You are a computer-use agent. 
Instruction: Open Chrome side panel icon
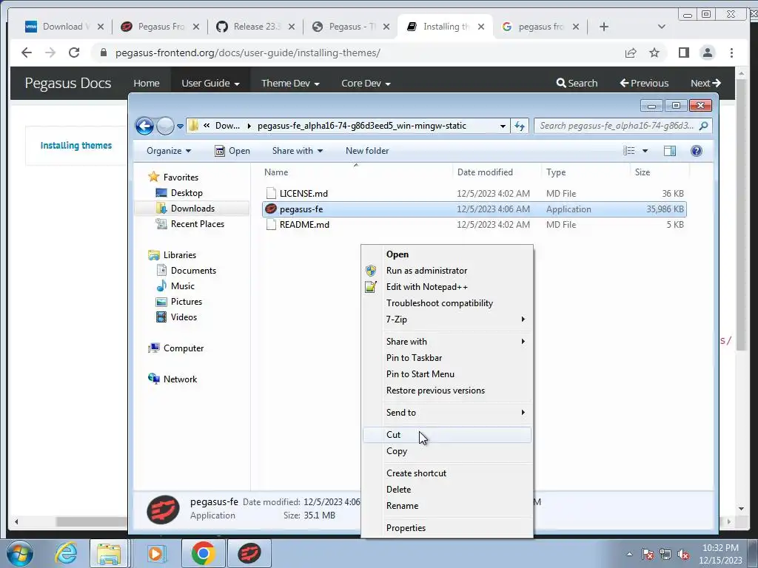(x=683, y=53)
